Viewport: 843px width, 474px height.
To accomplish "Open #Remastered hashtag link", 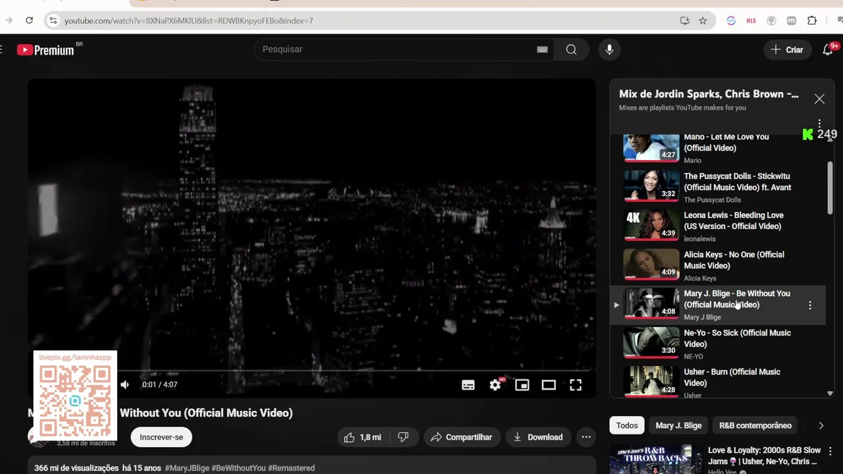I will (291, 468).
